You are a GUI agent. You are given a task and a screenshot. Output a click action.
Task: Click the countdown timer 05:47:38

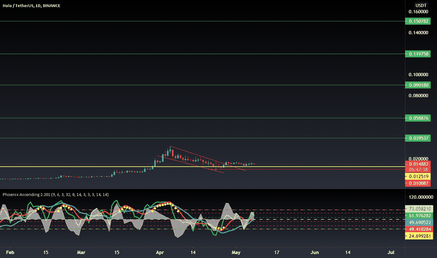point(418,170)
